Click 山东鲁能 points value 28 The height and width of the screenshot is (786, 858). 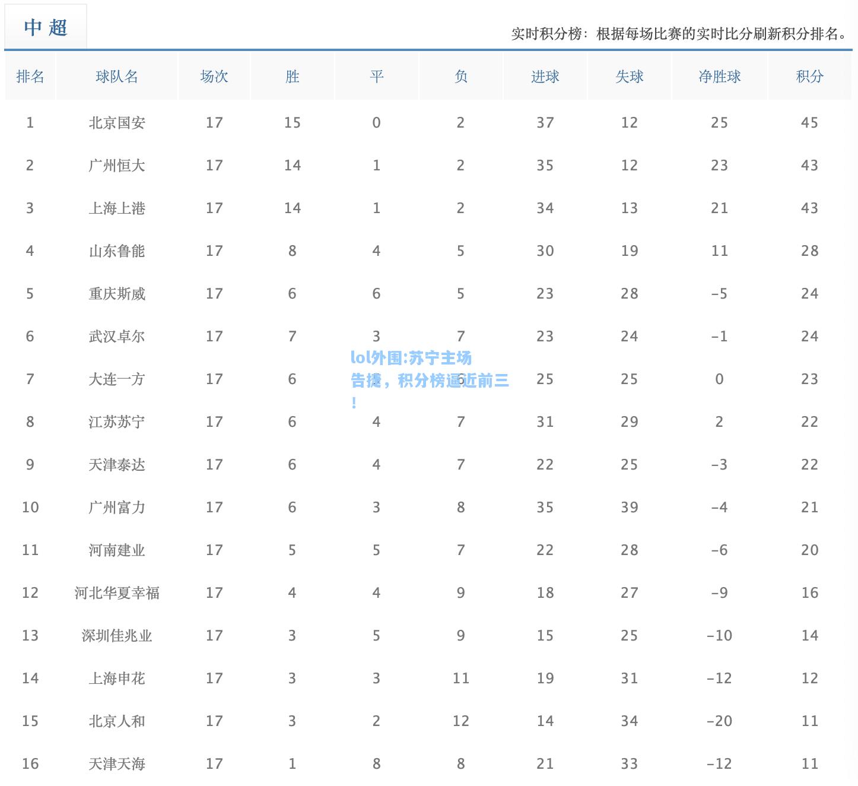coord(810,251)
